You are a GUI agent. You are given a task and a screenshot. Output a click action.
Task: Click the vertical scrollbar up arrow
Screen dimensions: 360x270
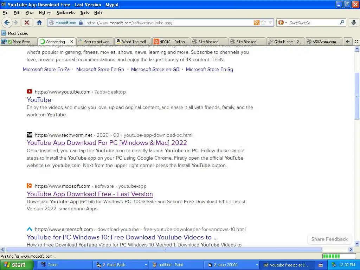point(357,49)
